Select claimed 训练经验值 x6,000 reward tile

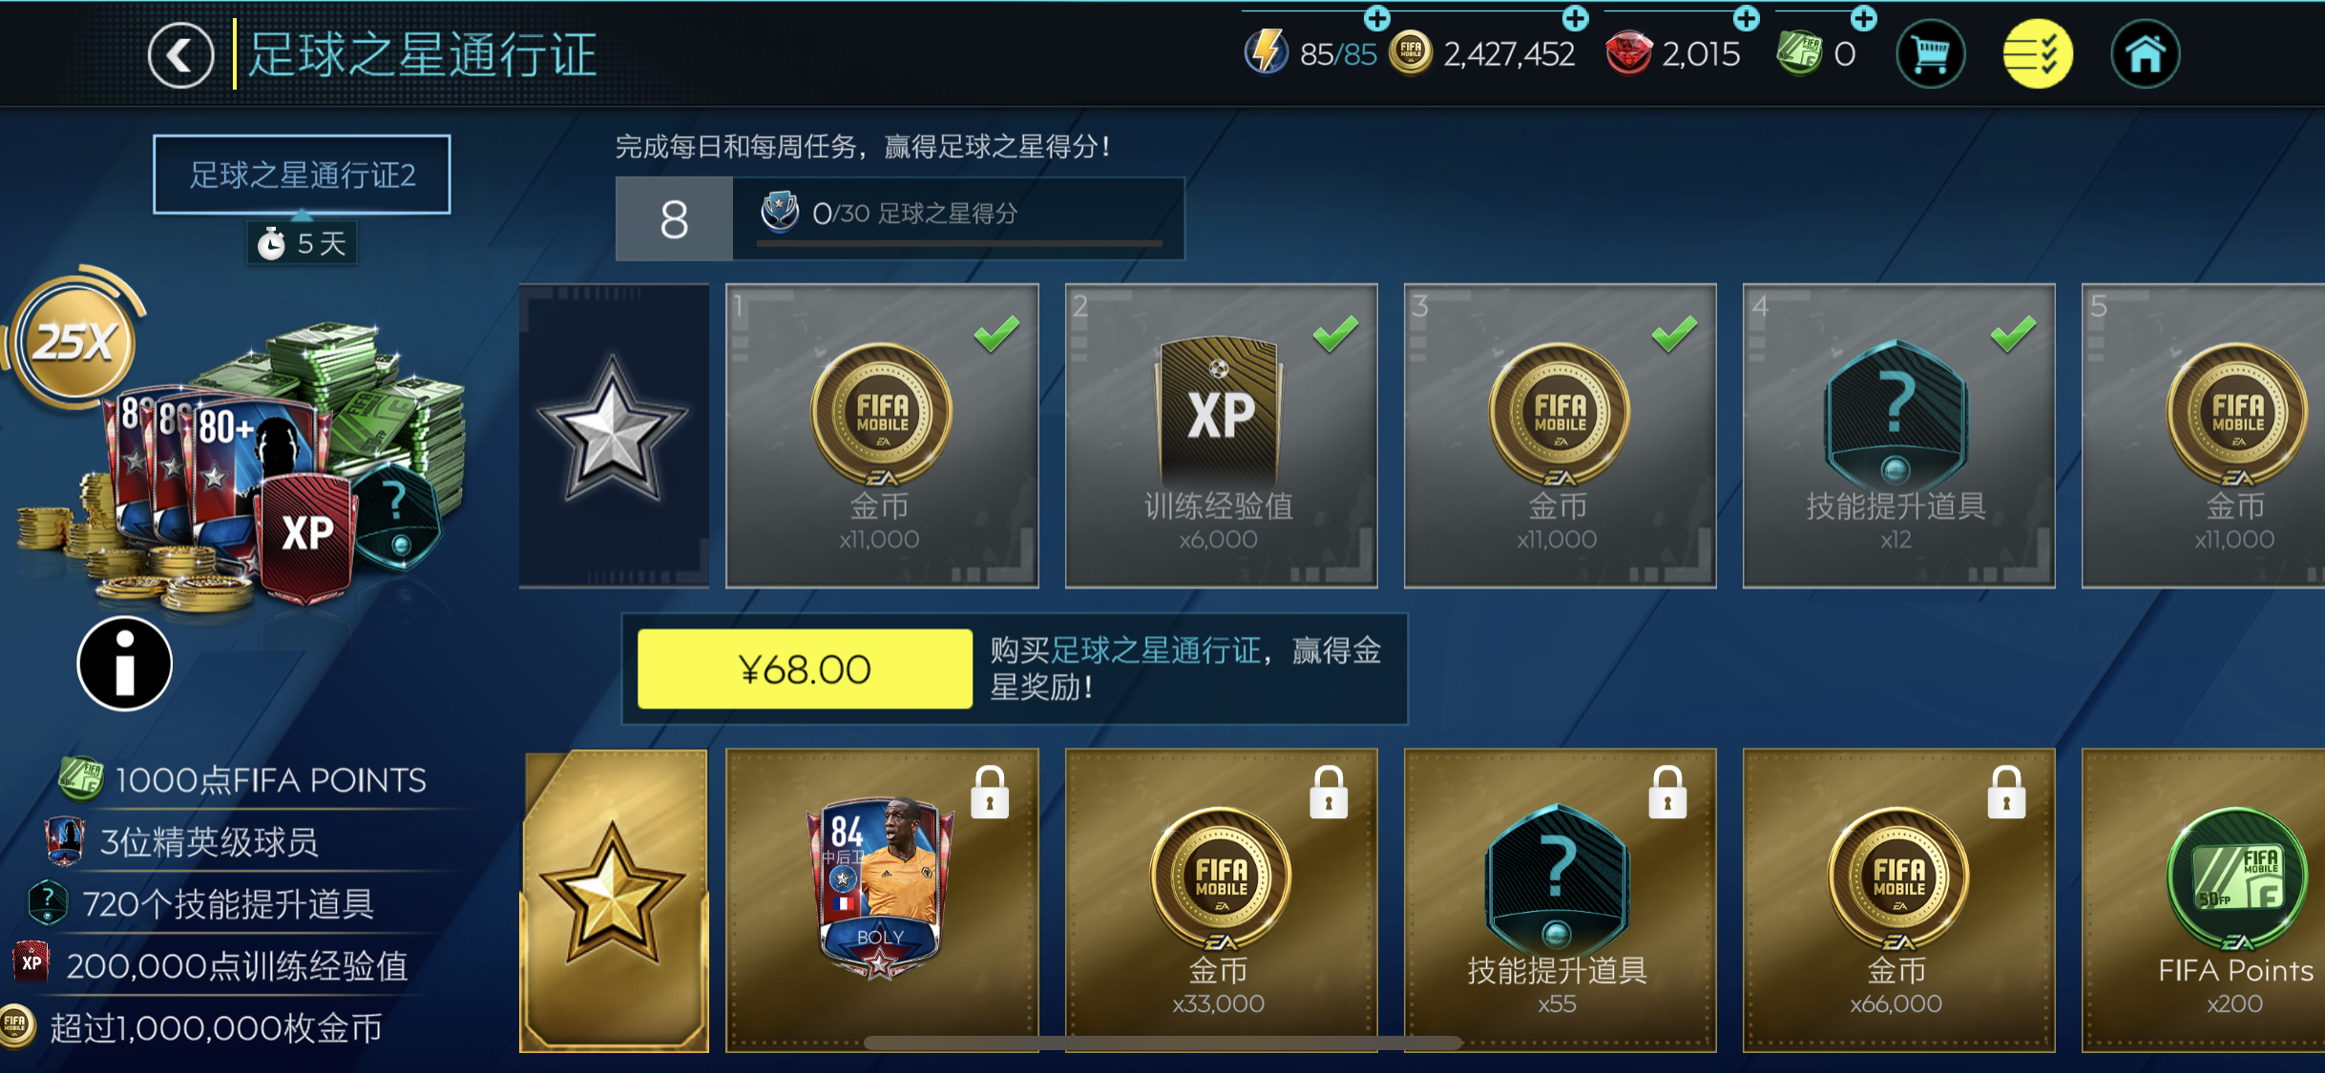[1221, 436]
